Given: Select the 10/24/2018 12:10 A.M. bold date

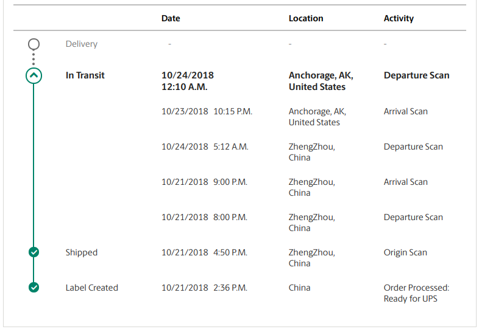Looking at the screenshot, I should 188,81.
